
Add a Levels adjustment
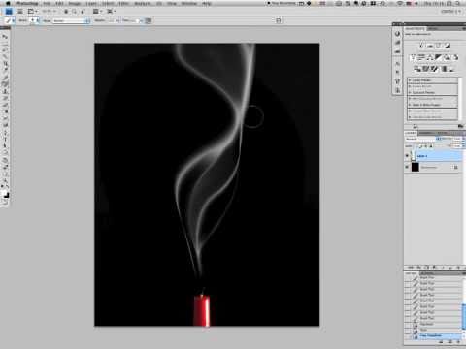point(430,46)
